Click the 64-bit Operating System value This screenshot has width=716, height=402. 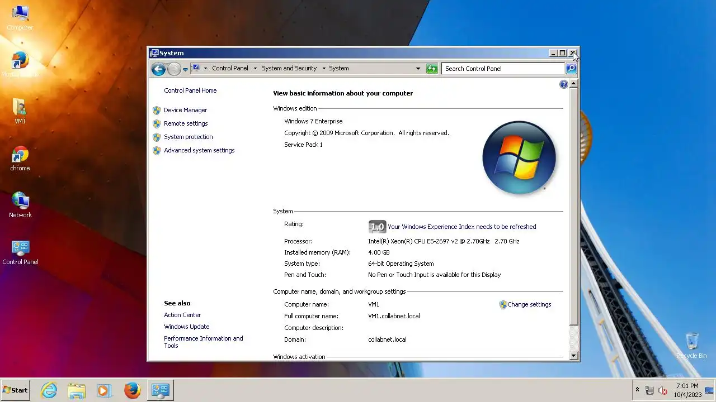pos(401,264)
